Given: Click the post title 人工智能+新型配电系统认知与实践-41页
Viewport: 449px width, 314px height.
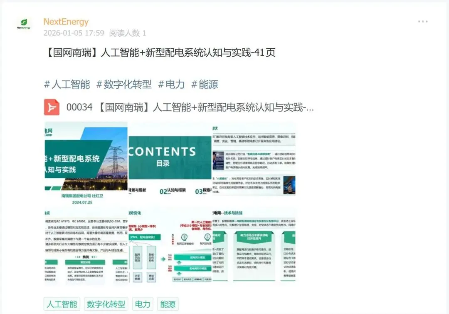Looking at the screenshot, I should click(160, 52).
